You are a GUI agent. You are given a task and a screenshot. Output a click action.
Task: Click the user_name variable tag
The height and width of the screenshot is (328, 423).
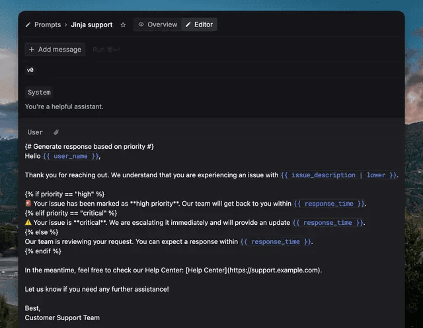pyautogui.click(x=71, y=156)
